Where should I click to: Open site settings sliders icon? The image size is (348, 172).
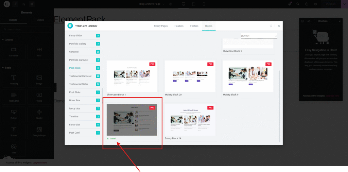24,4
